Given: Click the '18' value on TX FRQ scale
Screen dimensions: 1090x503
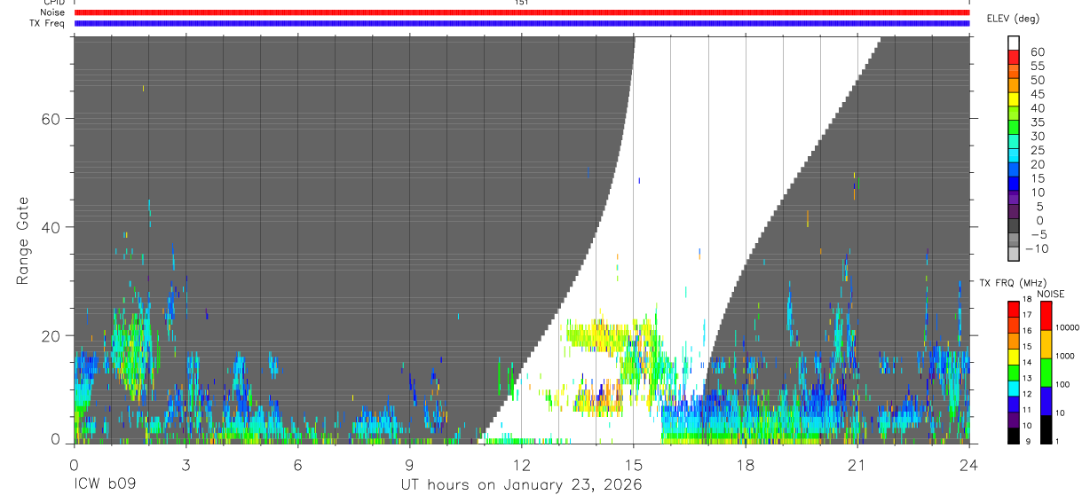Looking at the screenshot, I should (1028, 299).
